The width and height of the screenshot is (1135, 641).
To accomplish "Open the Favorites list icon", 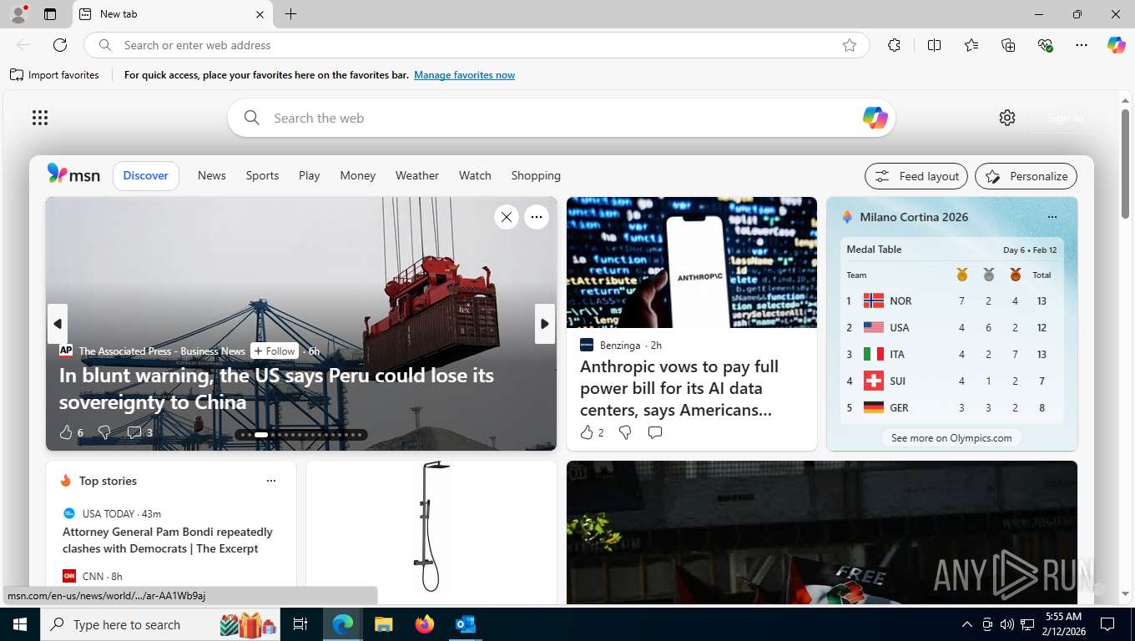I will coord(971,45).
